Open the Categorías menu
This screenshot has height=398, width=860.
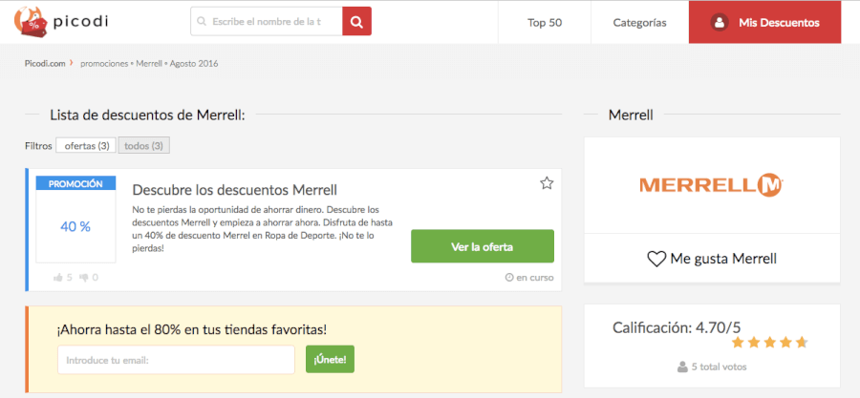click(639, 23)
